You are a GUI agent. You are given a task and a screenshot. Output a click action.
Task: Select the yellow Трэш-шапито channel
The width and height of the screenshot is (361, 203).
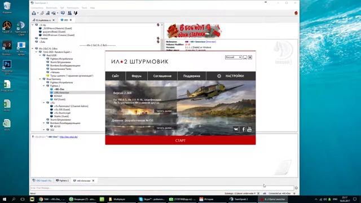[72, 76]
